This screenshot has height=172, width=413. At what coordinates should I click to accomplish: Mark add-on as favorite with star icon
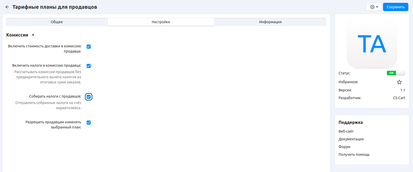[399, 82]
